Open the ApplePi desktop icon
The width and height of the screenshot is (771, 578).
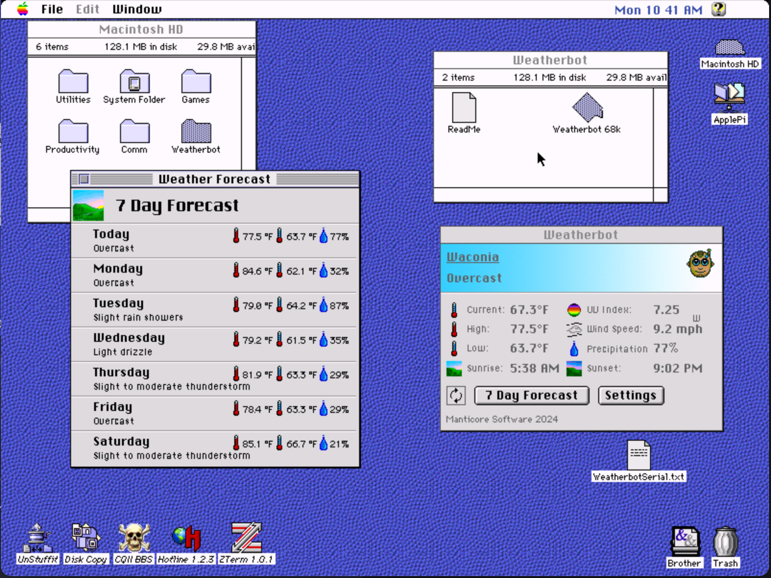[729, 95]
